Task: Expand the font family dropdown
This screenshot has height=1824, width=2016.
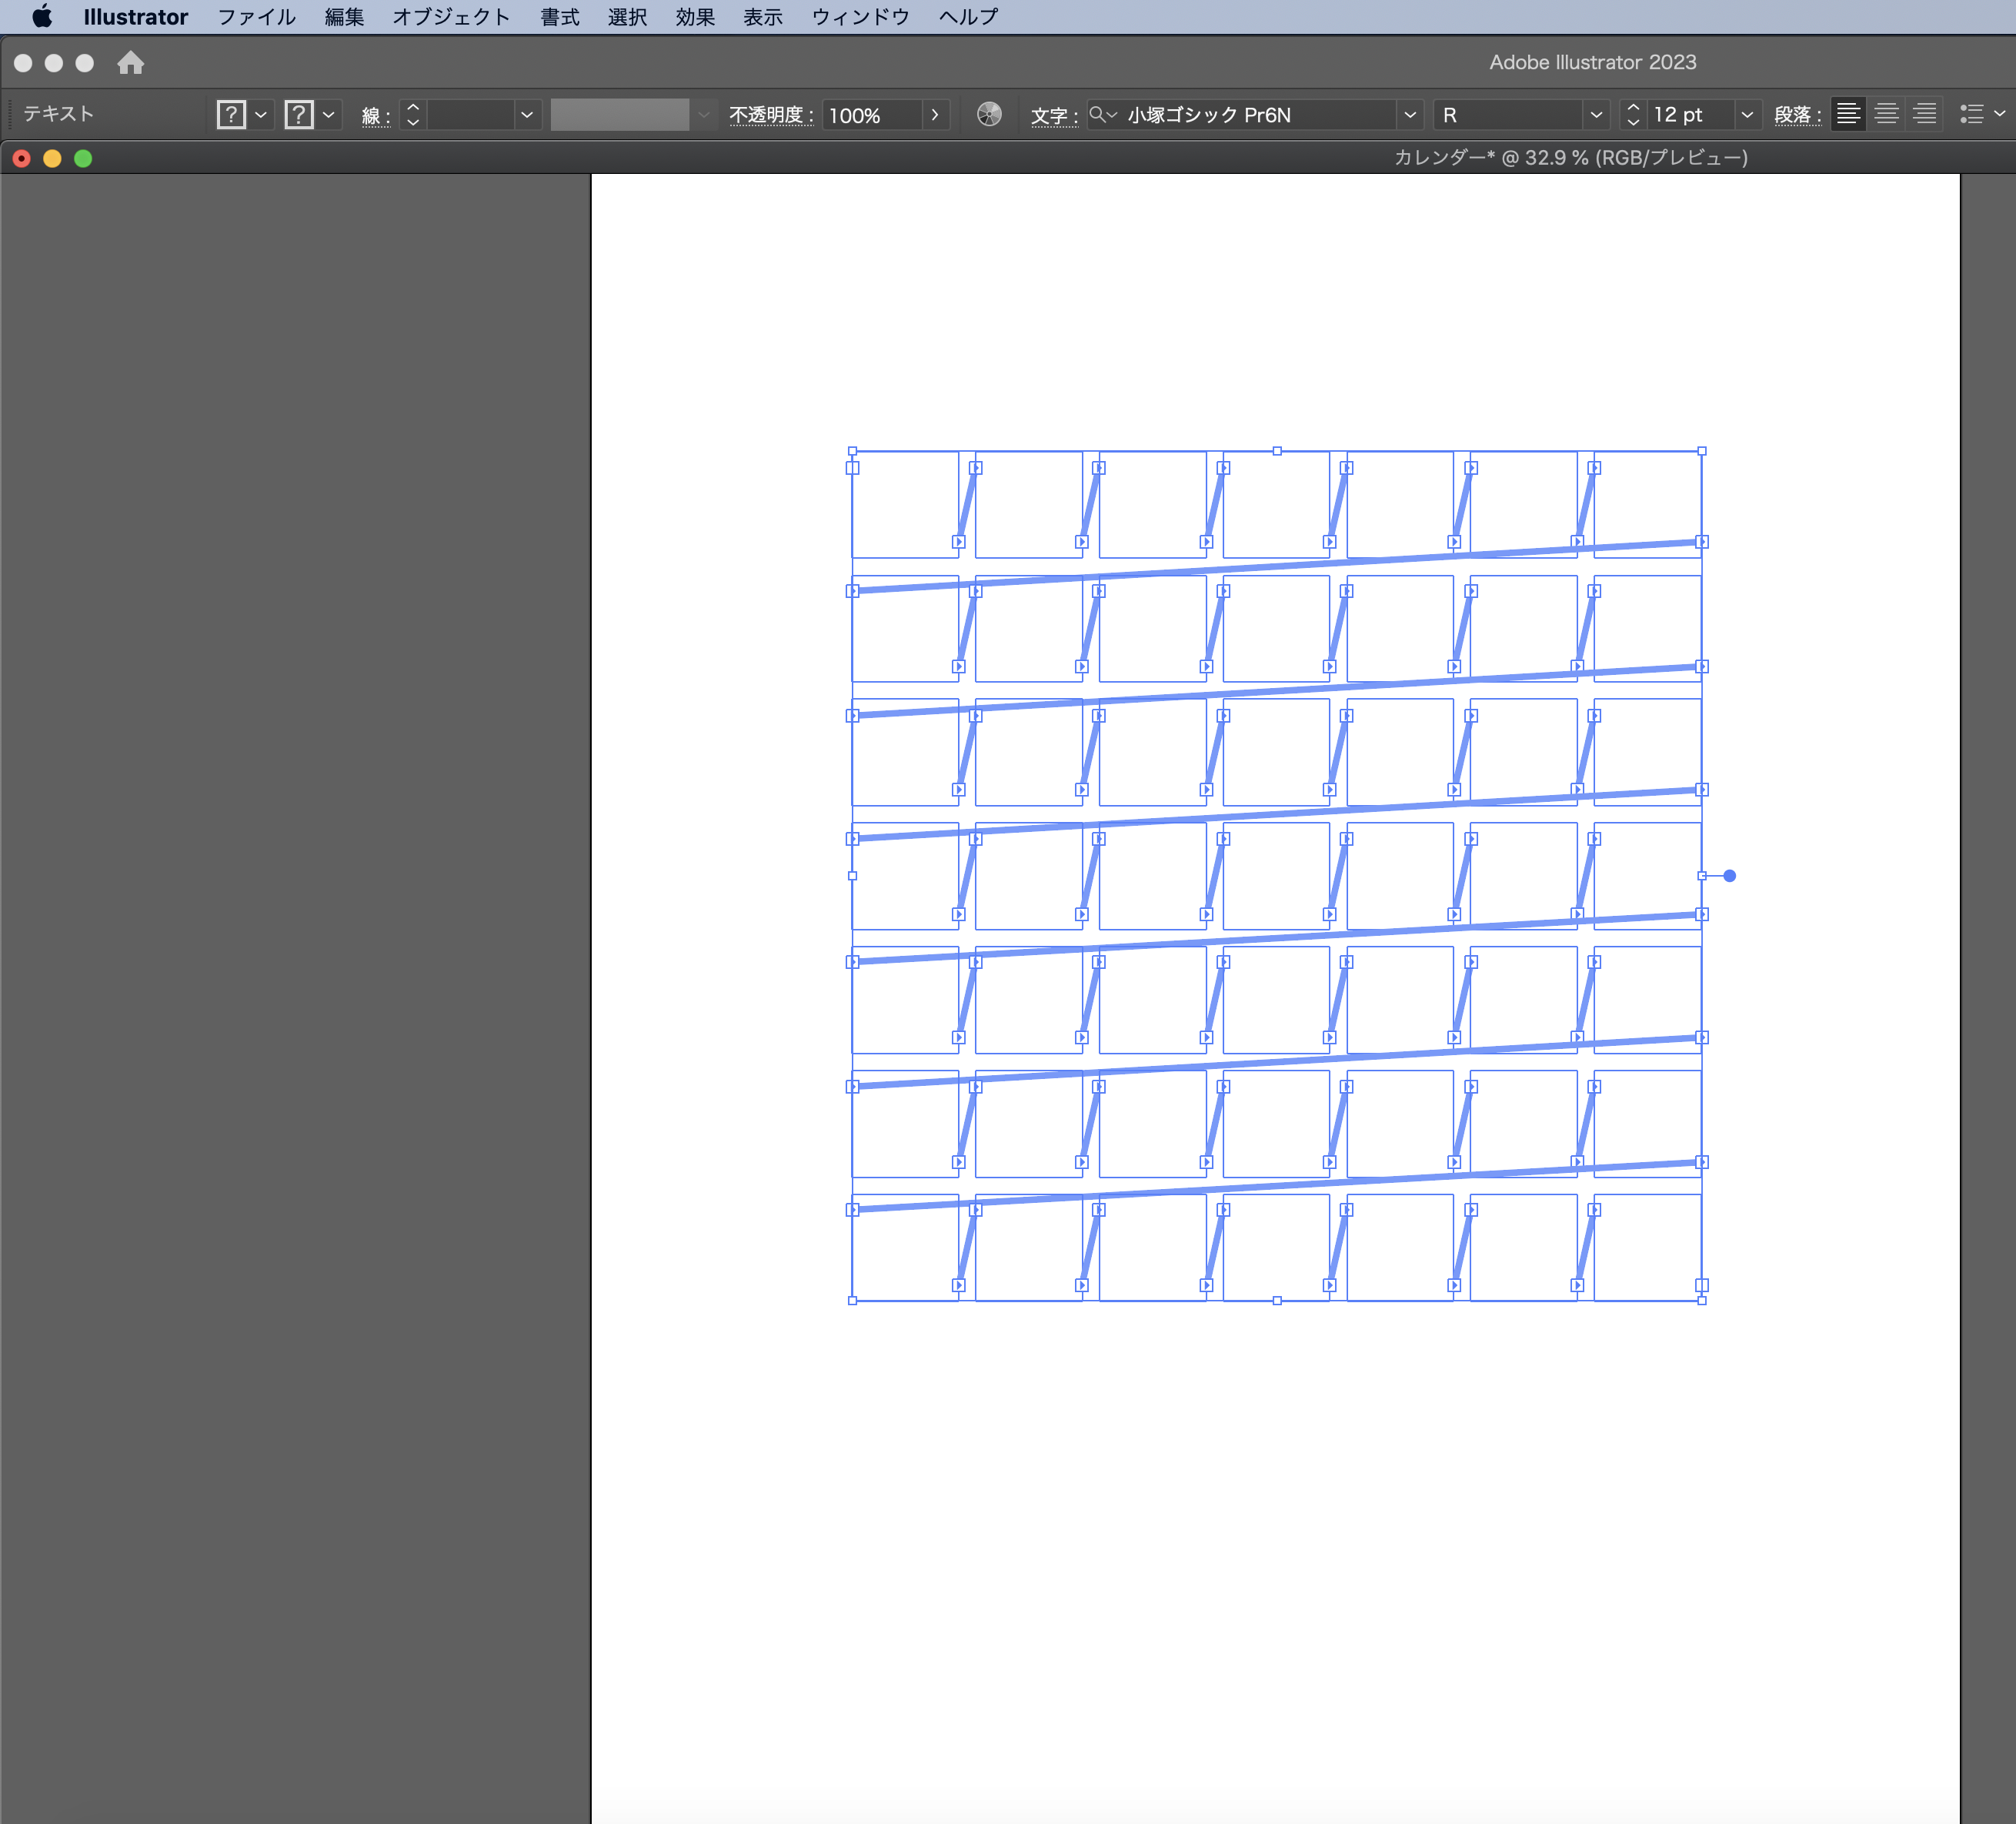Action: click(1409, 115)
